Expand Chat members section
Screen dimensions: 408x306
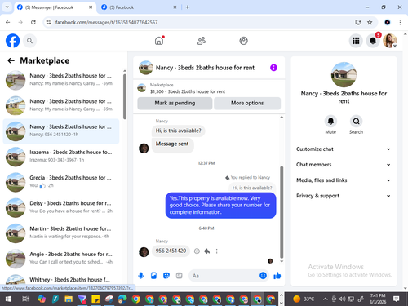click(344, 165)
